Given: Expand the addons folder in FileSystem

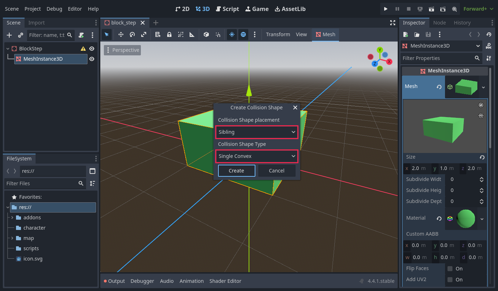Looking at the screenshot, I should tap(12, 218).
